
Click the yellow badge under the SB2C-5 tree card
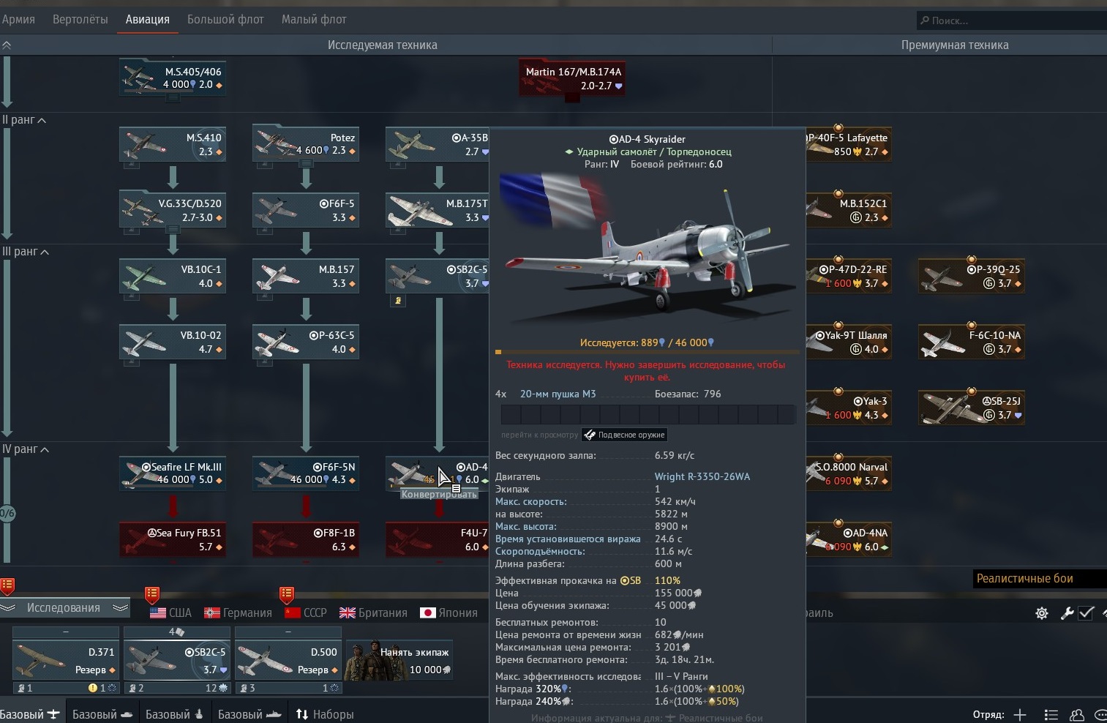coord(398,301)
